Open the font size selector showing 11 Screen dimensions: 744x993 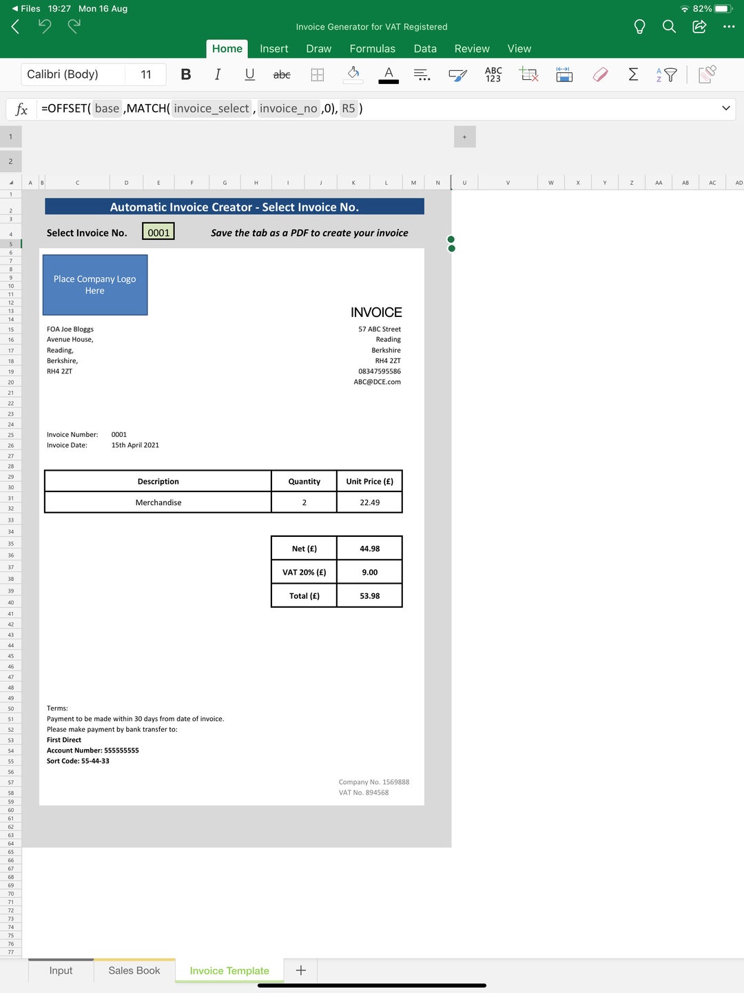tap(145, 74)
